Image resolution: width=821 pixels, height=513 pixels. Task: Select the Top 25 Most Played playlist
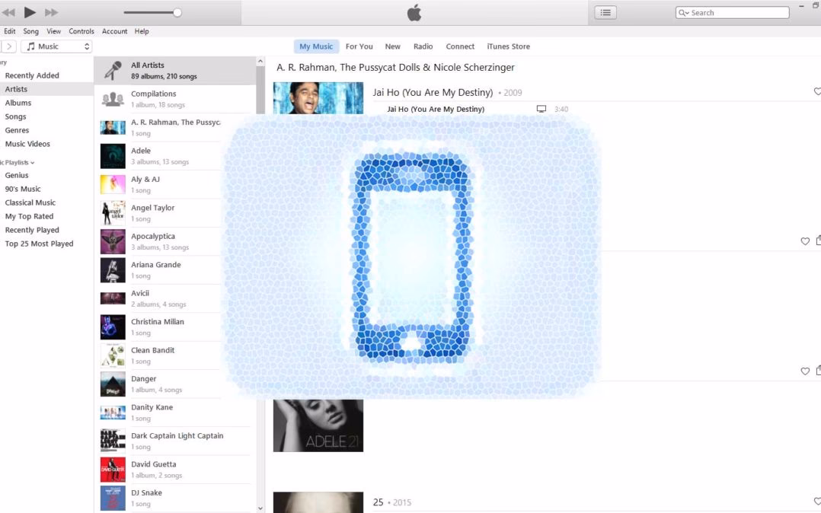coord(38,243)
